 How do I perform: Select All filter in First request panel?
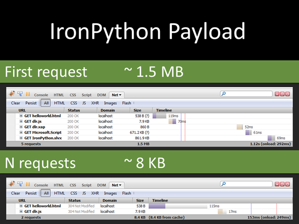[x=46, y=103]
